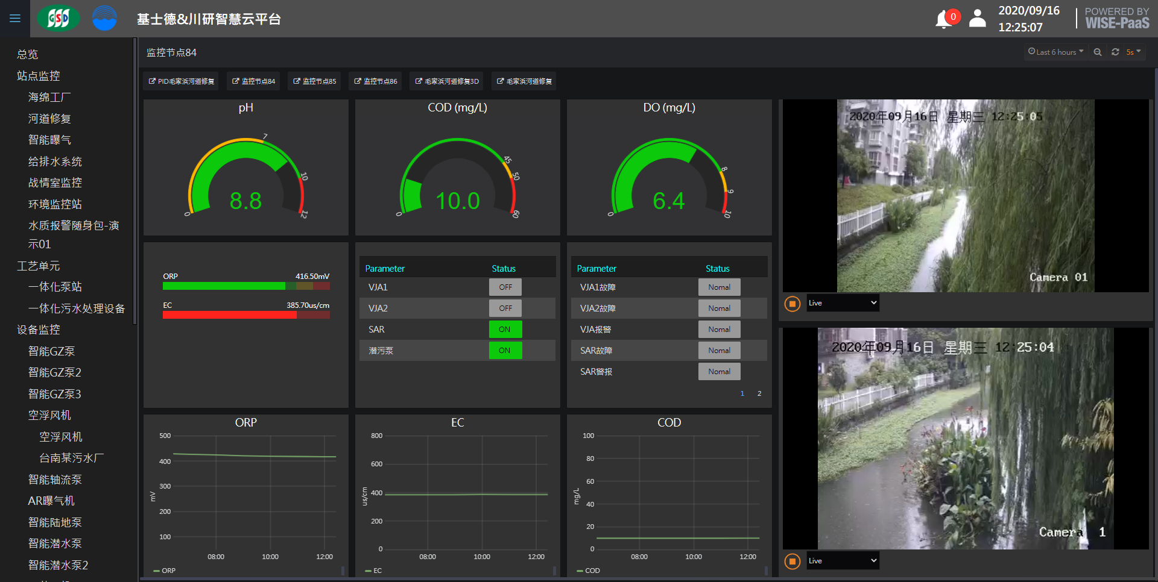Click the ORP green progress bar
Viewport: 1158px width, 582px height.
tap(223, 286)
